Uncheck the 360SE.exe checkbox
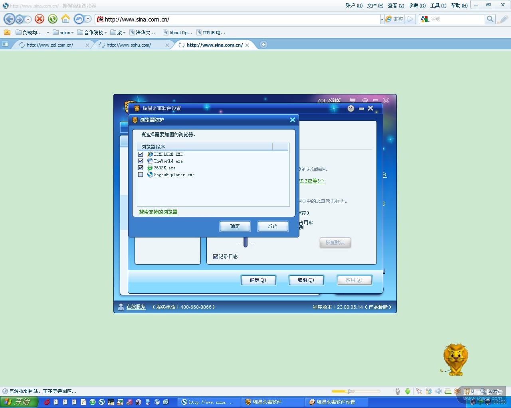 pos(141,168)
